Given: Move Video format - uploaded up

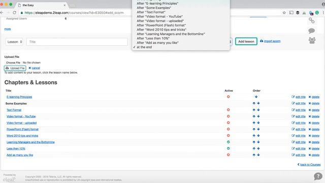Looking at the screenshot, I should point(254,123).
